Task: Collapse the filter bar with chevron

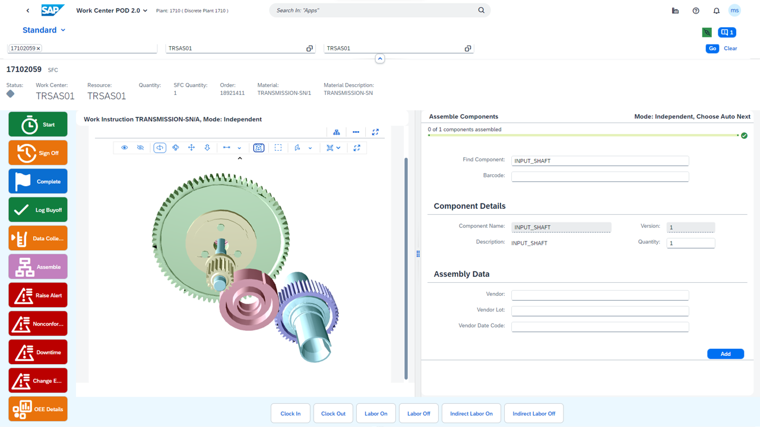Action: 380,59
